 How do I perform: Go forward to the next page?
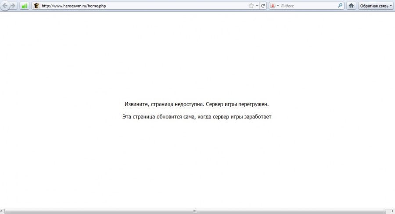[13, 6]
